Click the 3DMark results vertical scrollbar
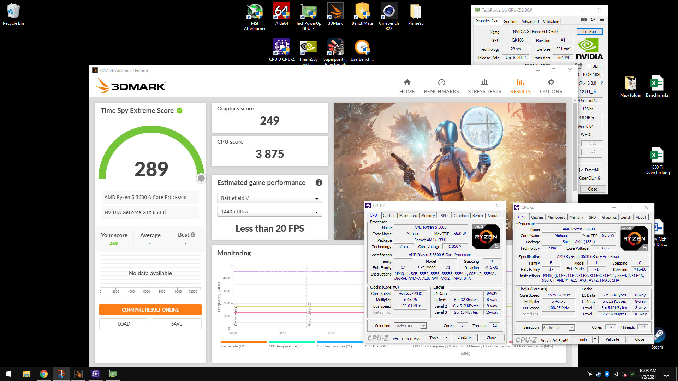 pos(575,146)
